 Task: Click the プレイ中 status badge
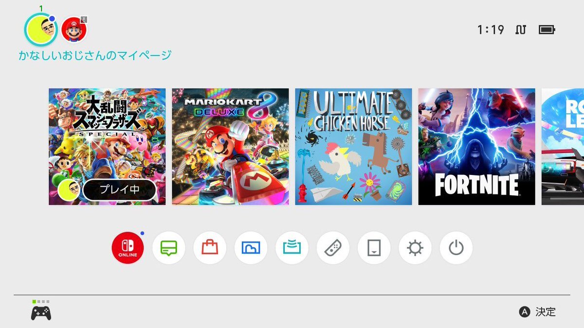coord(119,190)
